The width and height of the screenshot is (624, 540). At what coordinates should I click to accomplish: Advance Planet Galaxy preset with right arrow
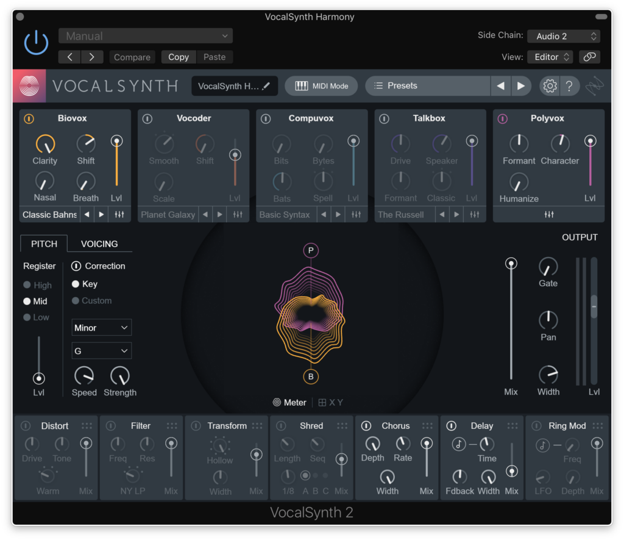[x=220, y=214]
